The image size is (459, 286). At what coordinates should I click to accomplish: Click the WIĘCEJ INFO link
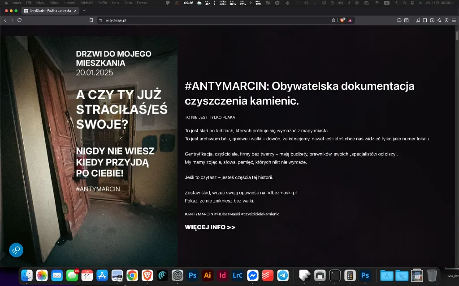[x=210, y=227]
